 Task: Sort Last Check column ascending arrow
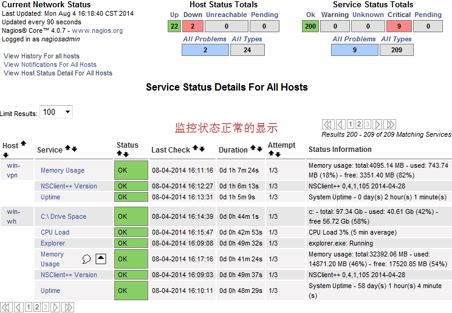195,148
